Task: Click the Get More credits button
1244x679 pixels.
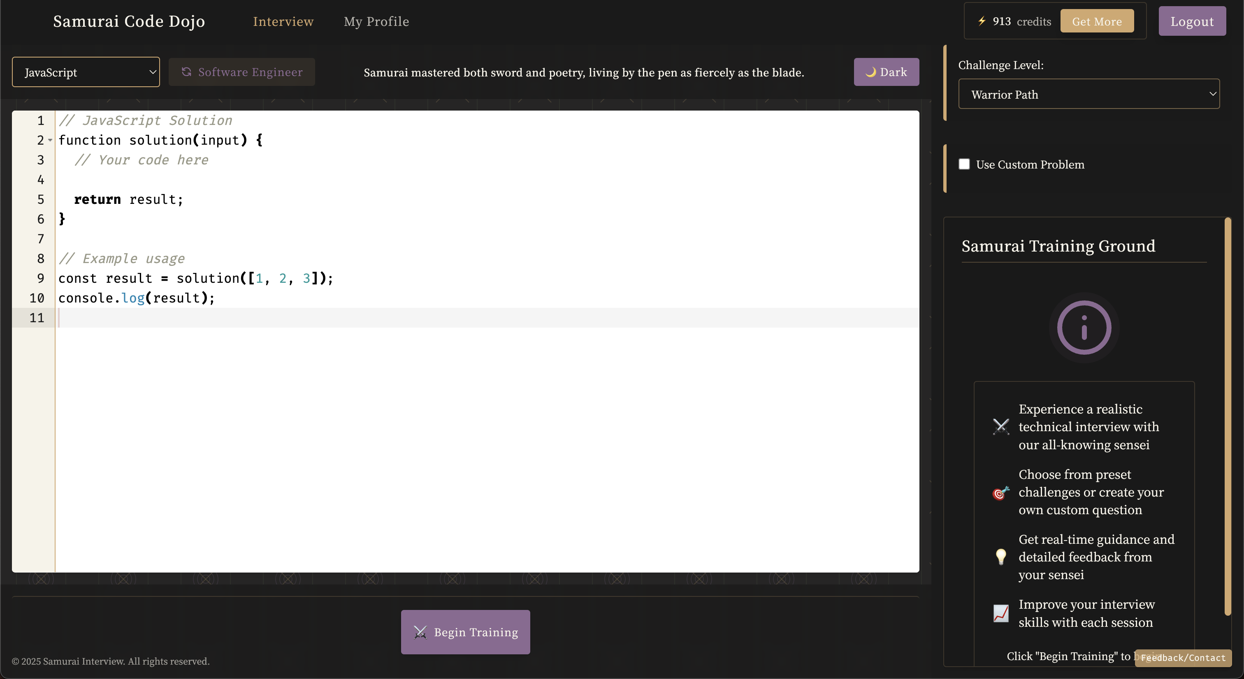Action: point(1097,21)
